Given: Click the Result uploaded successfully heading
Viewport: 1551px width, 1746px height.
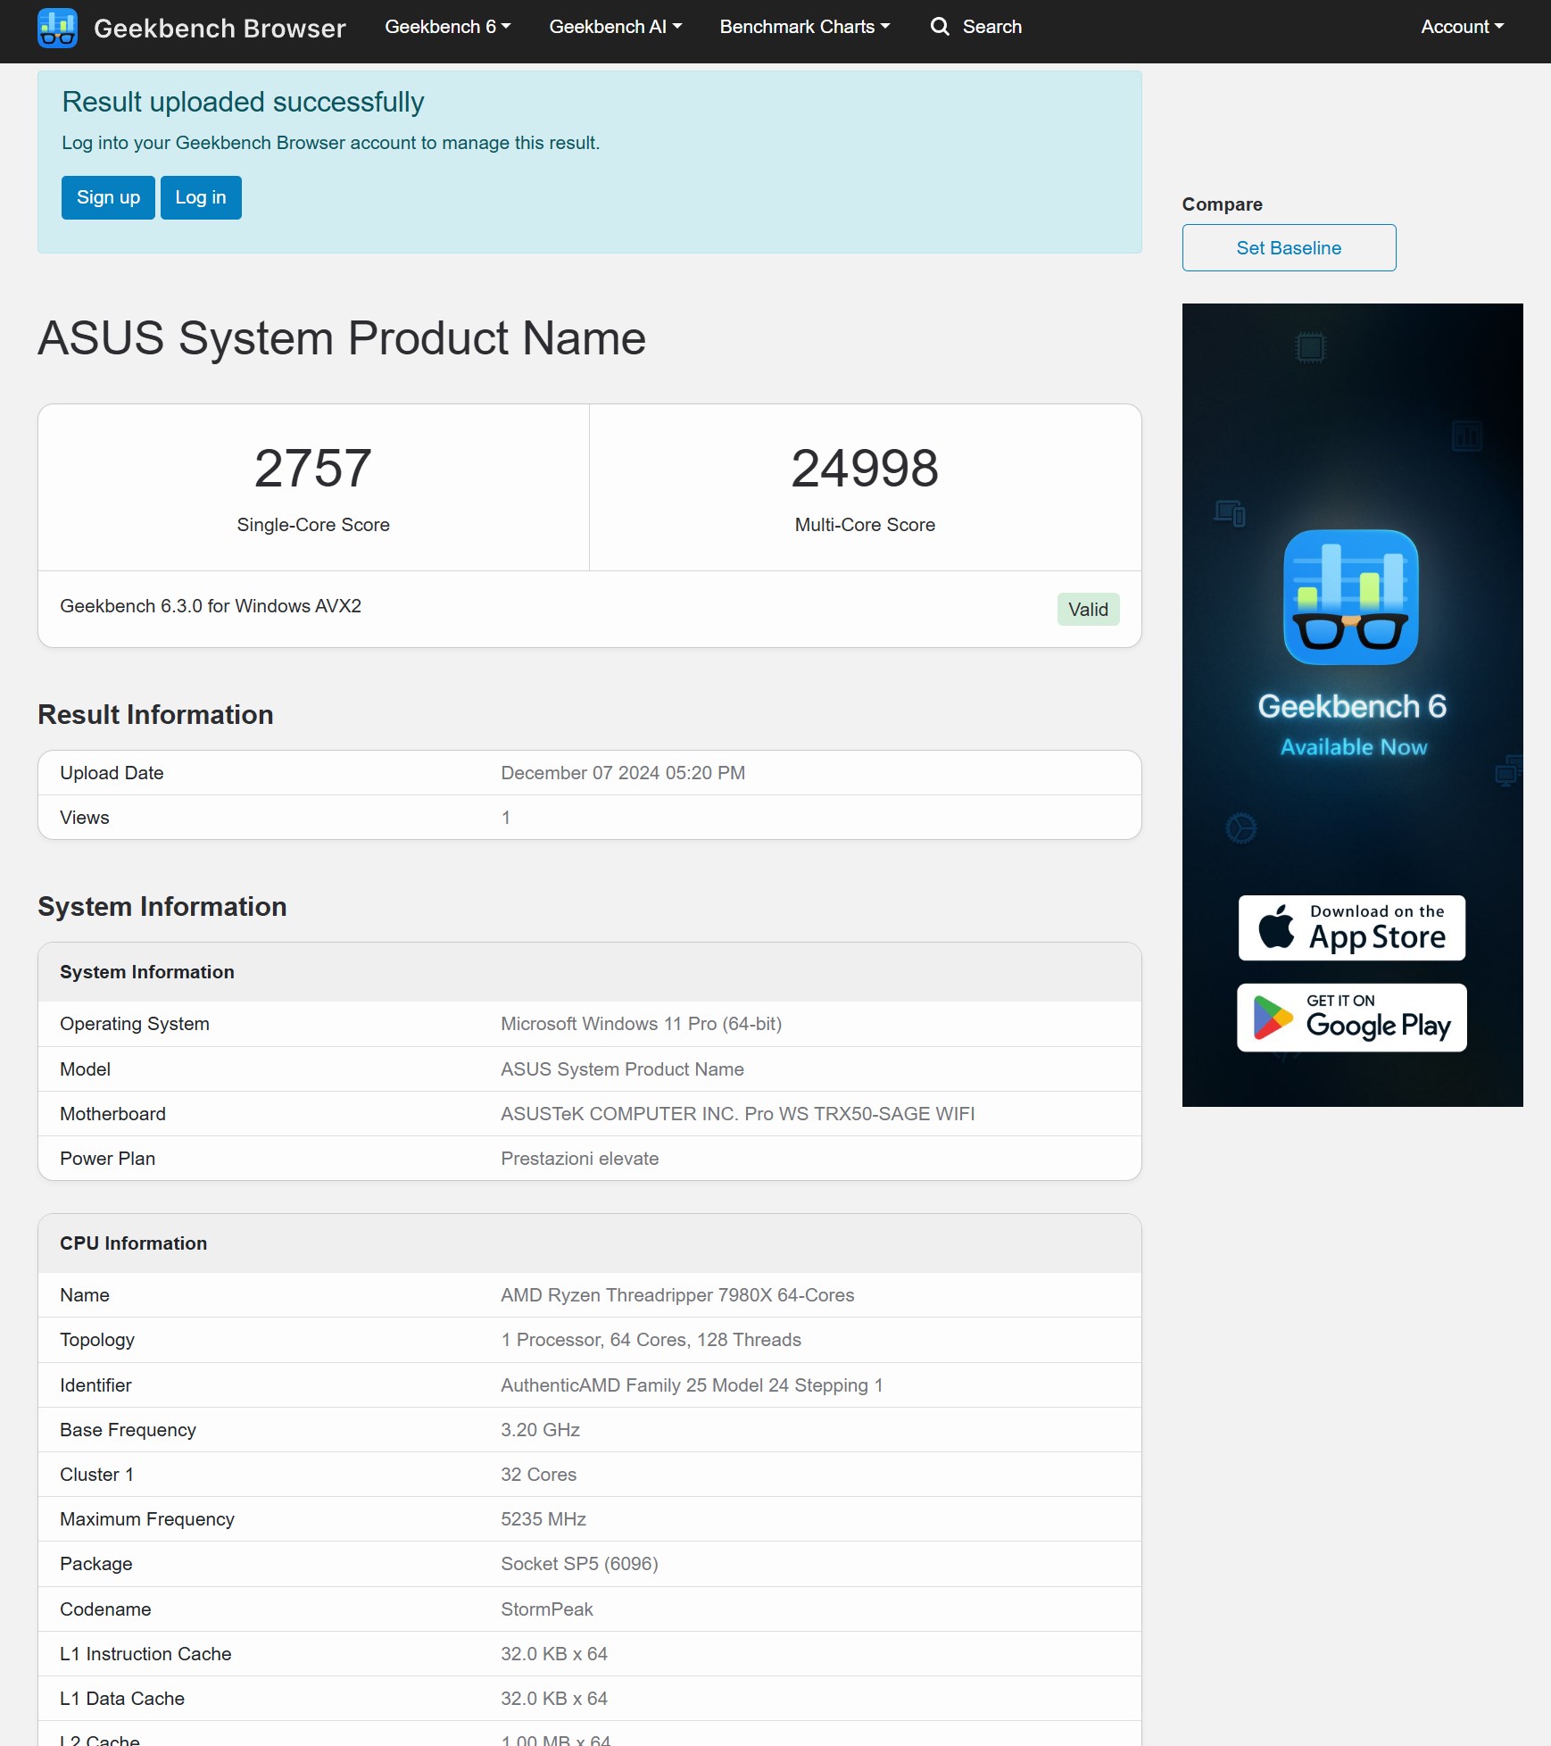Looking at the screenshot, I should click(243, 102).
